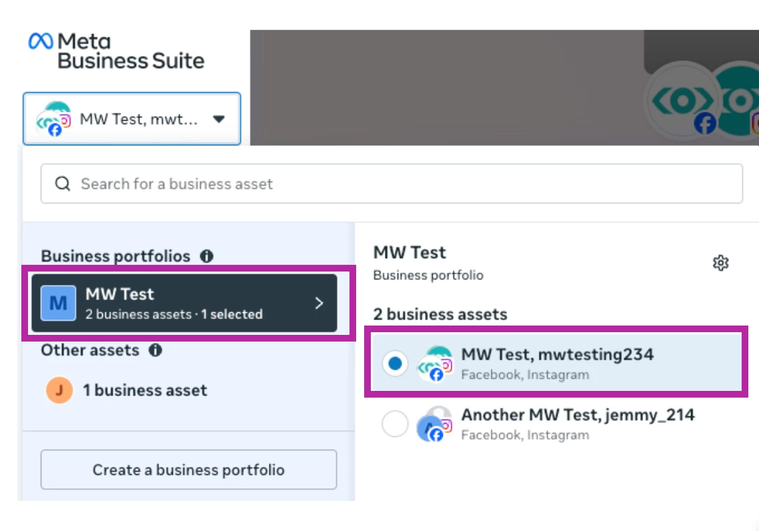Select MW Test, mwtesting234 radio button
This screenshot has width=759, height=531.
click(395, 363)
